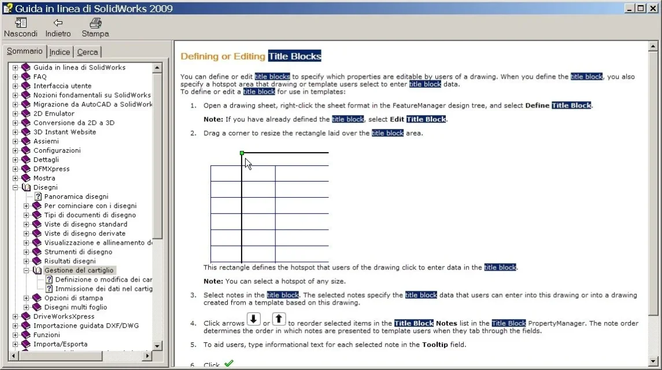
Task: Click the book icon beside Funzioni
Action: pos(26,335)
